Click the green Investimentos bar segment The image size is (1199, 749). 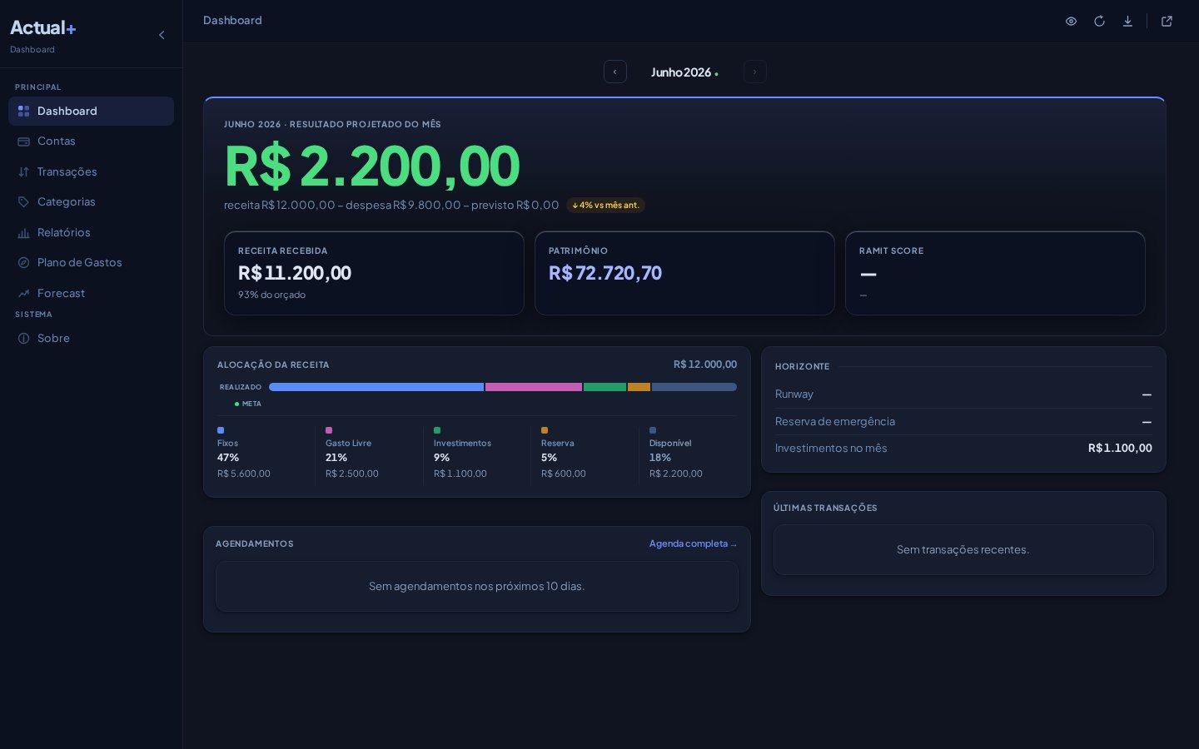coord(604,387)
